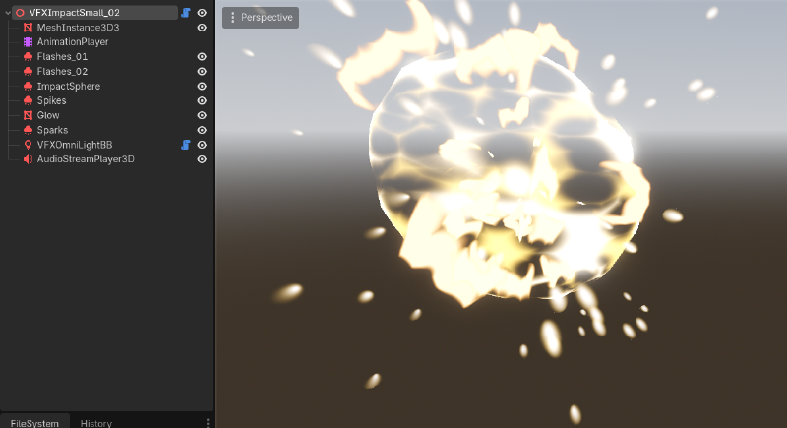Screen dimensions: 787x428
Task: Switch to the FileSystem tab
Action: pos(34,423)
